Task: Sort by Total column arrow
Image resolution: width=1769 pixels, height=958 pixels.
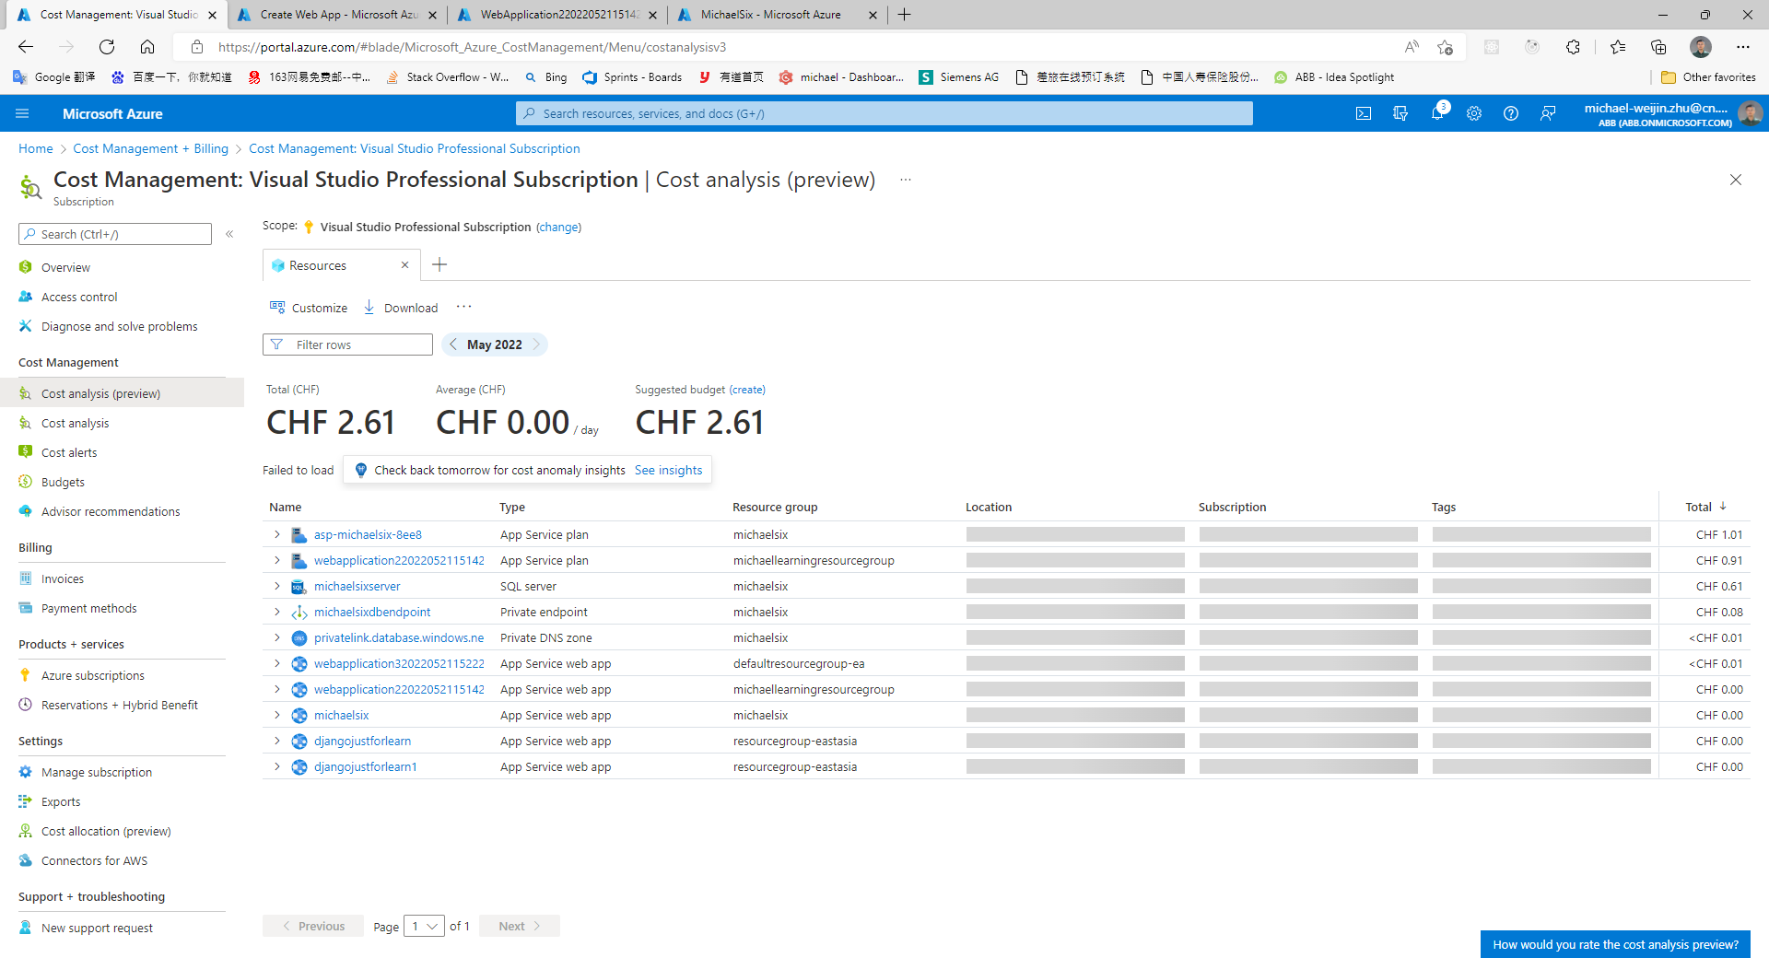Action: [1723, 507]
